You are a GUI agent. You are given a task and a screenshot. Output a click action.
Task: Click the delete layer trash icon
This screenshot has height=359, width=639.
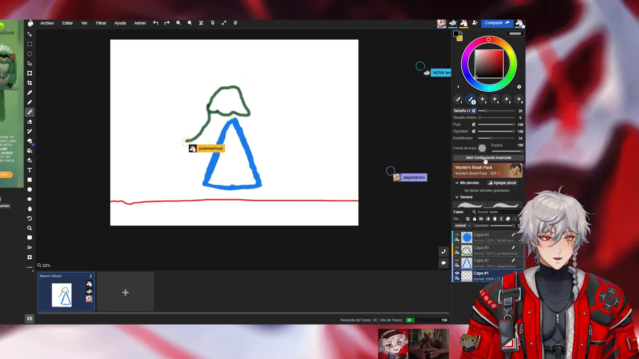[x=495, y=219]
